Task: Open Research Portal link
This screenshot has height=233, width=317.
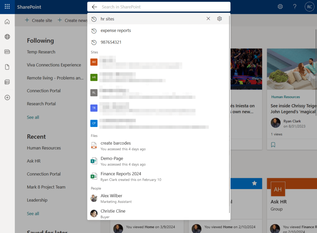Action: click(x=41, y=104)
